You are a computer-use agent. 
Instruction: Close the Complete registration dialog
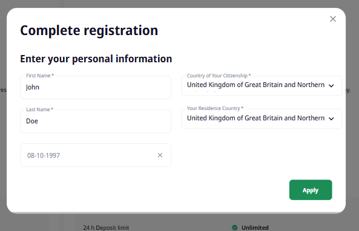[333, 19]
